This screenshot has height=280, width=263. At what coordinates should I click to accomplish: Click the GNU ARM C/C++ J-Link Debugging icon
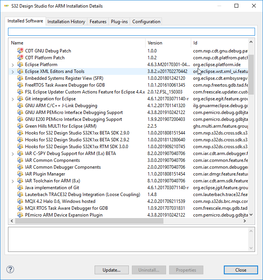20,106
